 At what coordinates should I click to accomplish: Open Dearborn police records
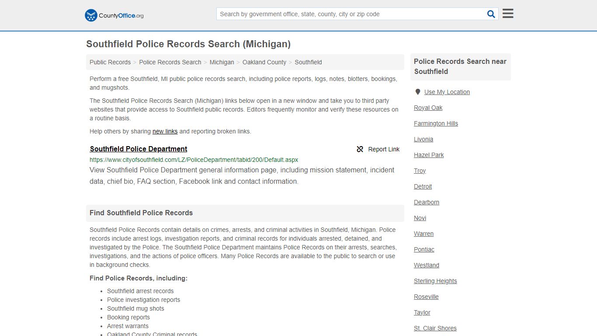coord(427,202)
